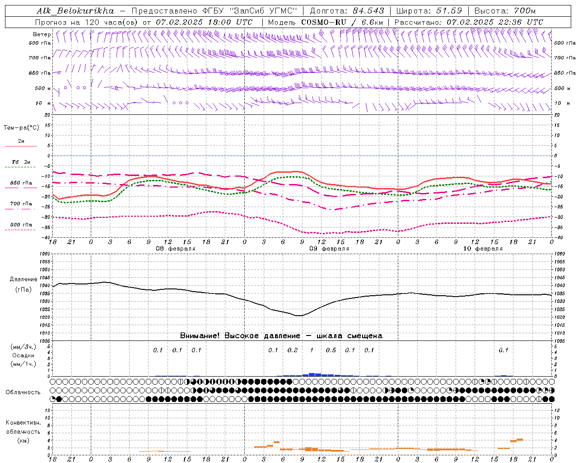The image size is (578, 463).
Task: Click the date label 10 февраля
Action: coord(483,249)
